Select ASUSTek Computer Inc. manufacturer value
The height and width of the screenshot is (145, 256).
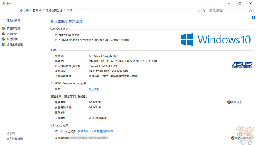pos(103,56)
